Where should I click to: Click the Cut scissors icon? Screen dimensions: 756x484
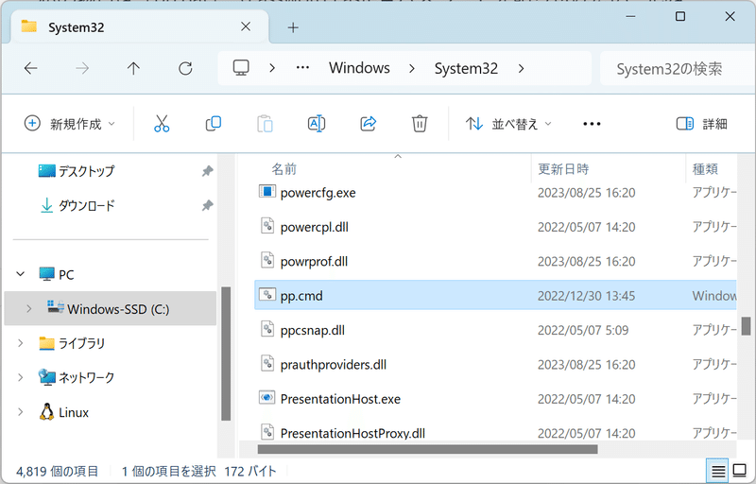coord(162,124)
